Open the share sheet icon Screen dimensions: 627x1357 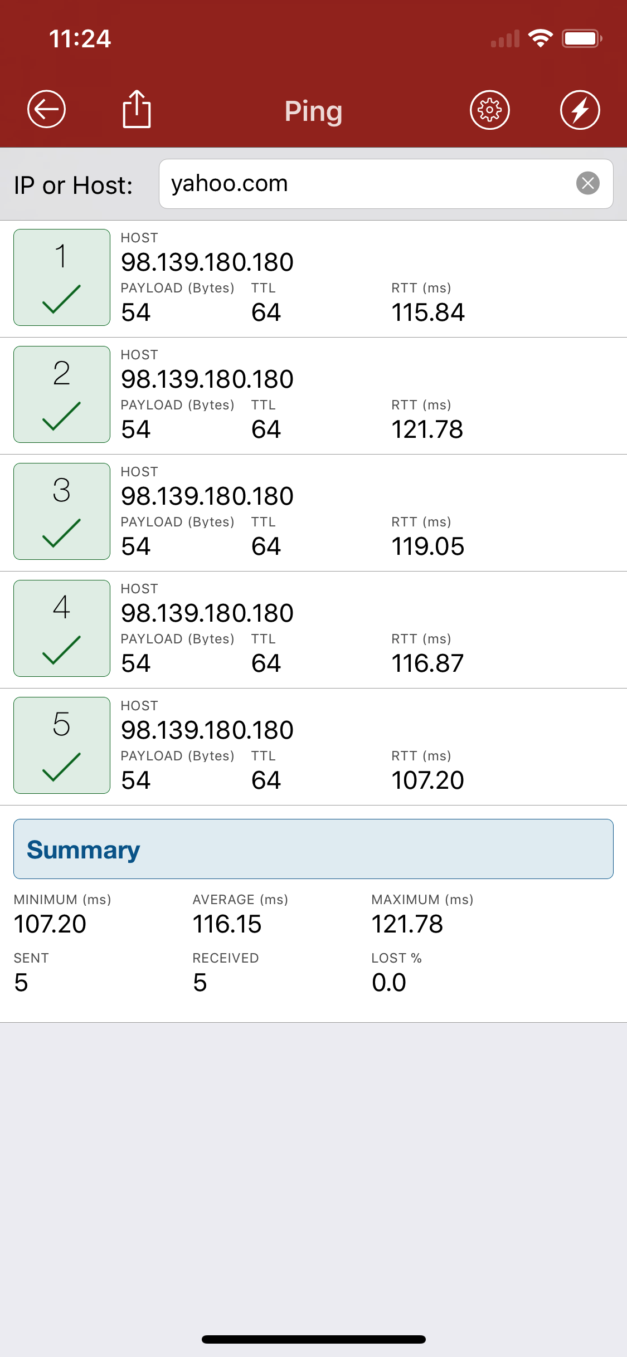click(137, 109)
